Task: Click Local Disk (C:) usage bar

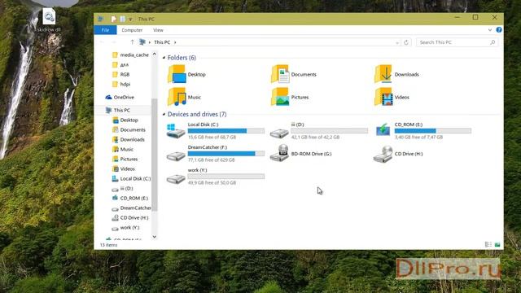Action: pos(226,131)
